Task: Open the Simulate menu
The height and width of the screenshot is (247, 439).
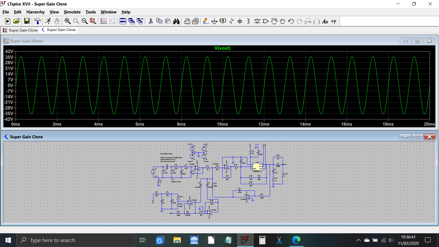Action: (72, 12)
